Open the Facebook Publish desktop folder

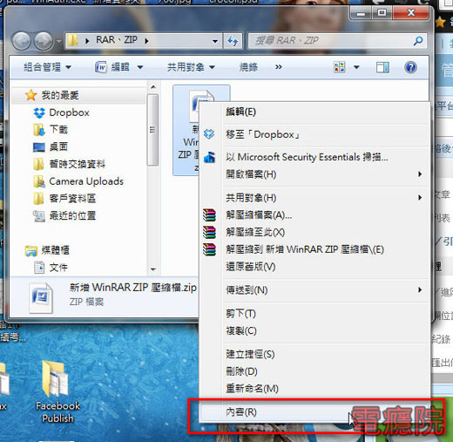(57, 391)
